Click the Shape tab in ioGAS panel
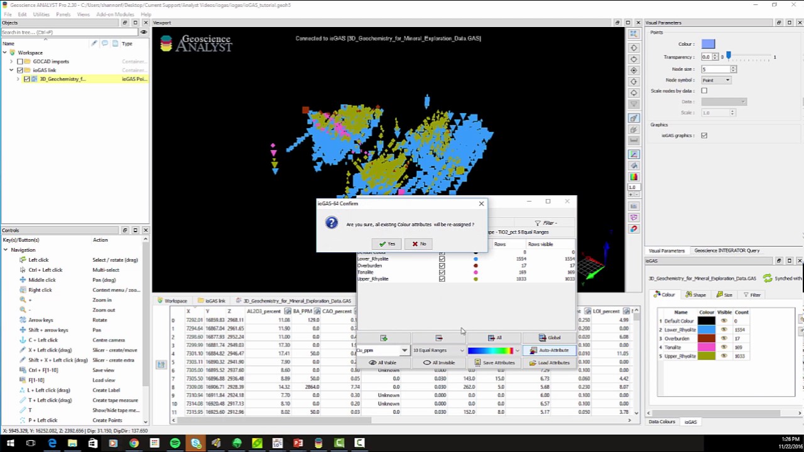This screenshot has width=804, height=452. (x=695, y=294)
